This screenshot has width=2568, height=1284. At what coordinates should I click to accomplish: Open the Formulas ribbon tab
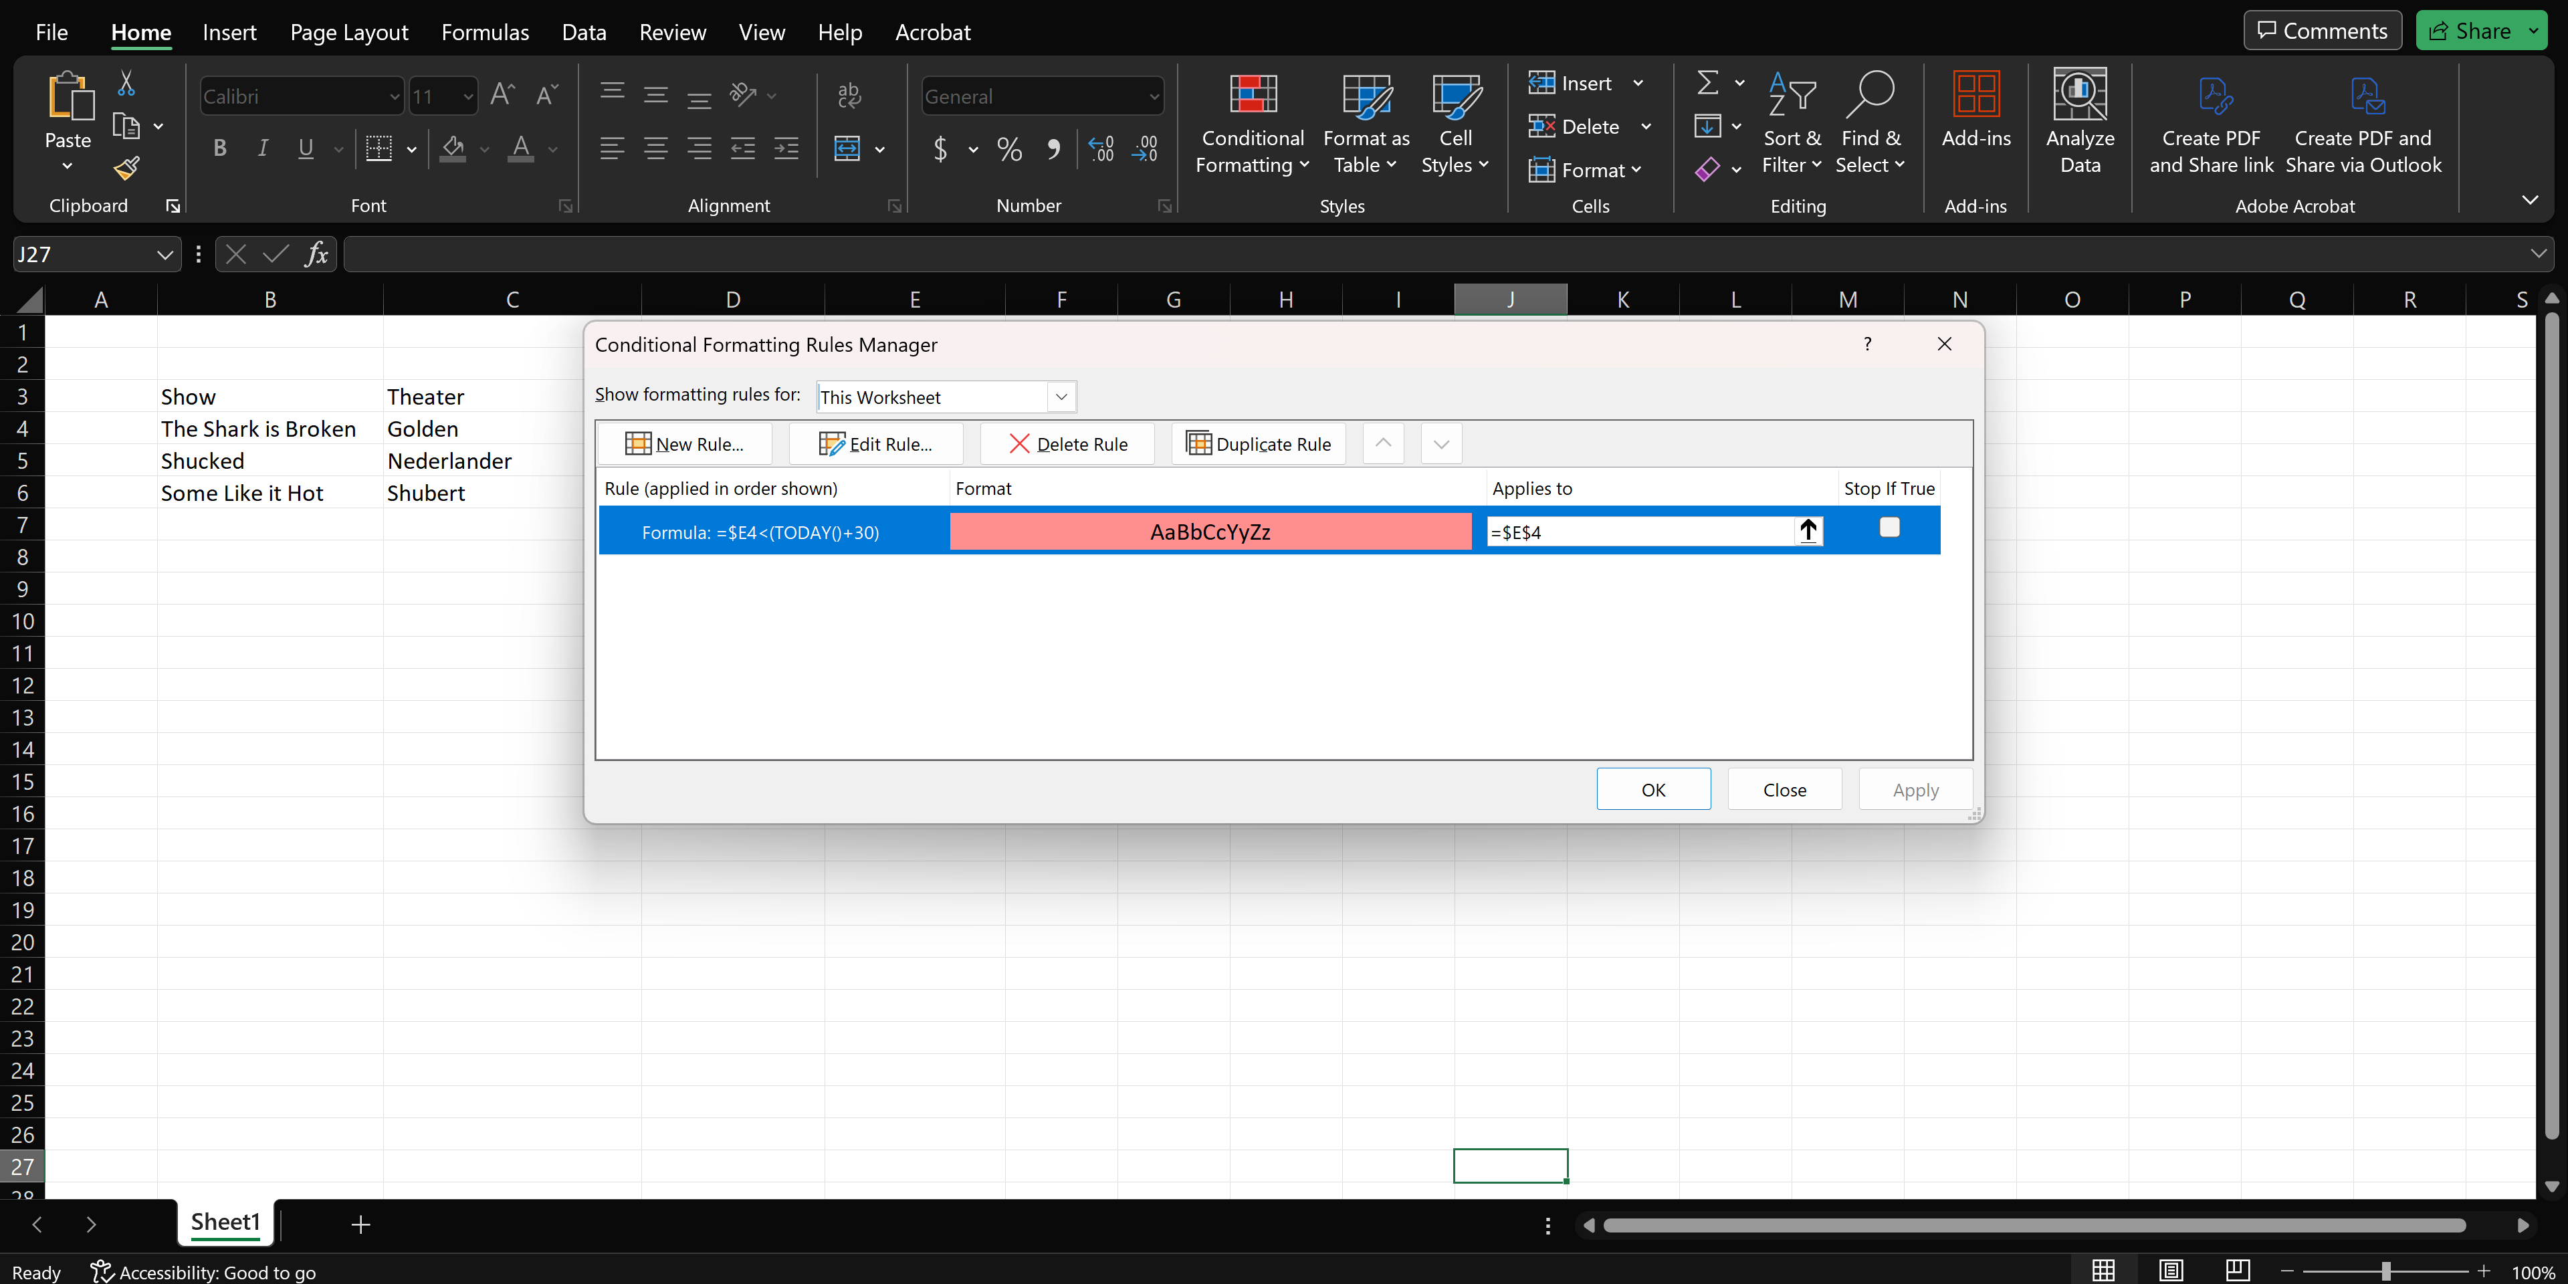484,33
